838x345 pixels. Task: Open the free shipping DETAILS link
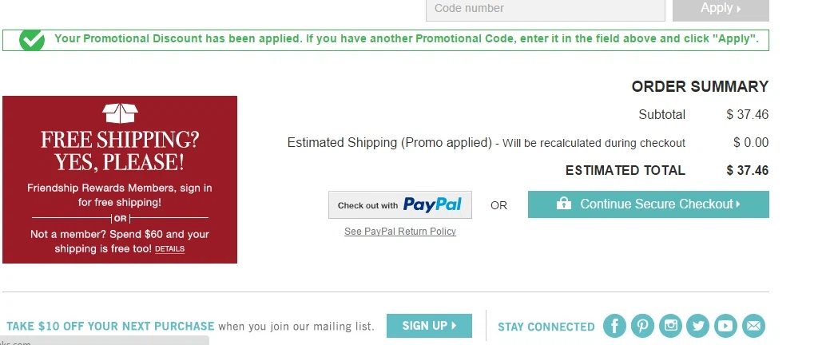tap(169, 249)
